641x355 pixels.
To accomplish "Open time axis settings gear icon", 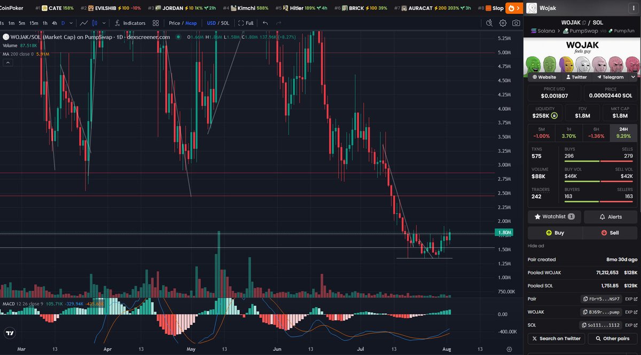I will click(509, 349).
